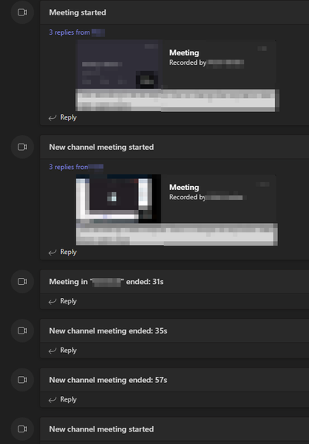Image resolution: width=309 pixels, height=444 pixels.
Task: Reply to the 'Meeting started' post
Action: tap(63, 117)
